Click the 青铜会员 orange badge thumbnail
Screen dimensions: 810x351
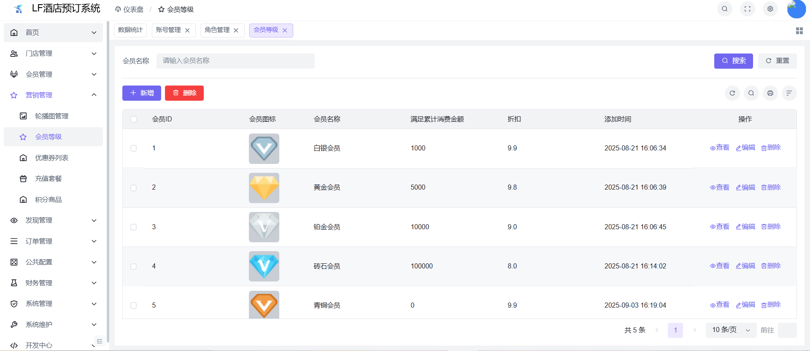point(264,305)
